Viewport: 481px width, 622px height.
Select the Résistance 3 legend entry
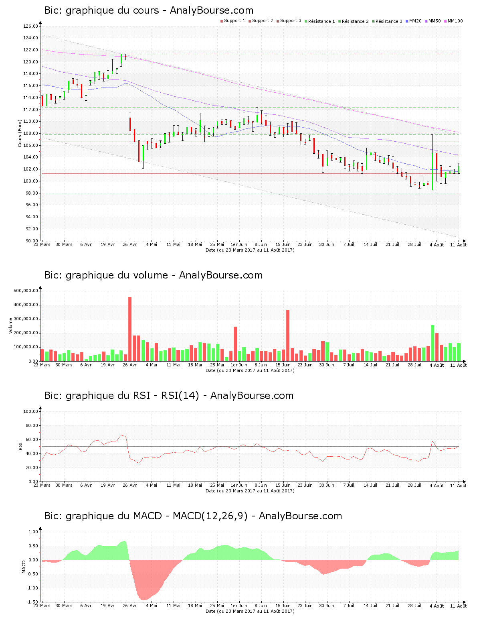coord(387,21)
